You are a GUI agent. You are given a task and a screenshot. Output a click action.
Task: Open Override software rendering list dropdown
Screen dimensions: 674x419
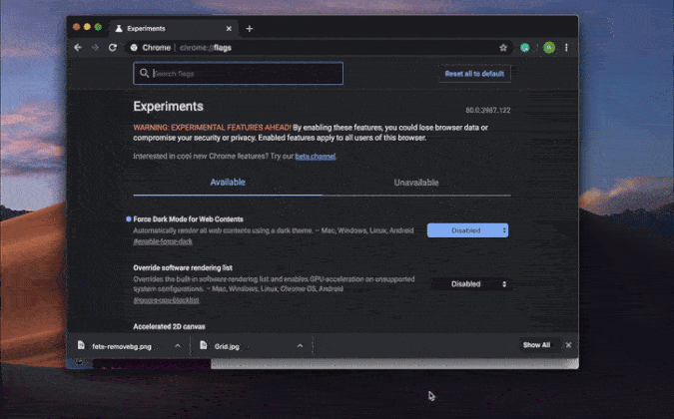pyautogui.click(x=471, y=284)
